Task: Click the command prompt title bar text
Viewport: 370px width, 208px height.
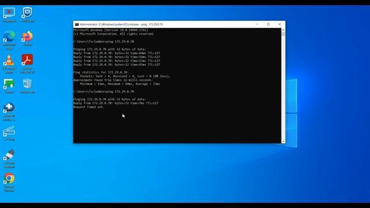Action: point(121,24)
